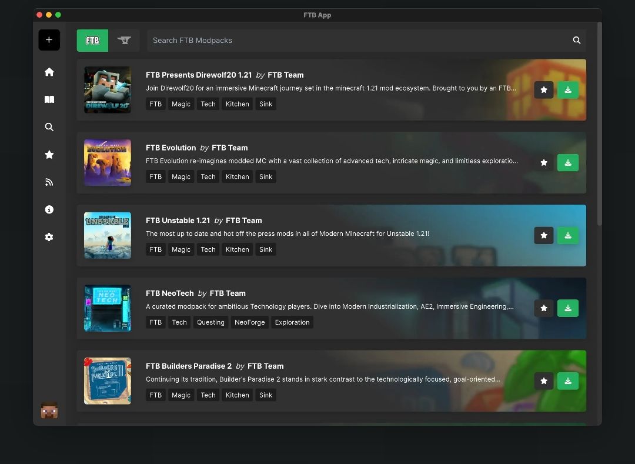Click the search magnifier in search bar
Viewport: 635px width, 464px height.
pyautogui.click(x=577, y=41)
